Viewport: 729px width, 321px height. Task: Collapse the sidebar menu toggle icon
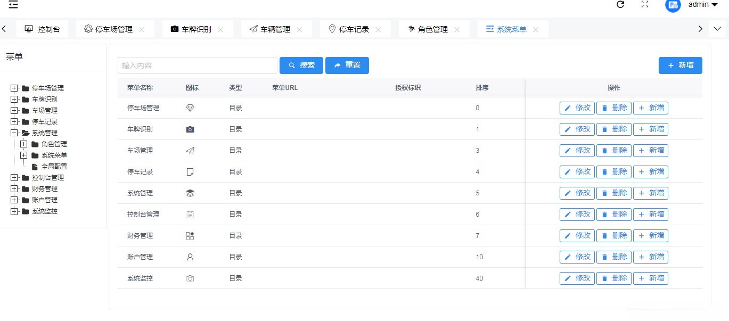[x=13, y=4]
